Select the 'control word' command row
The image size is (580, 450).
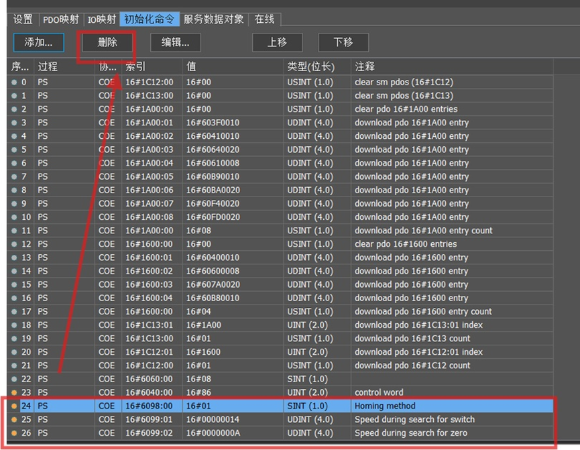[x=378, y=392]
